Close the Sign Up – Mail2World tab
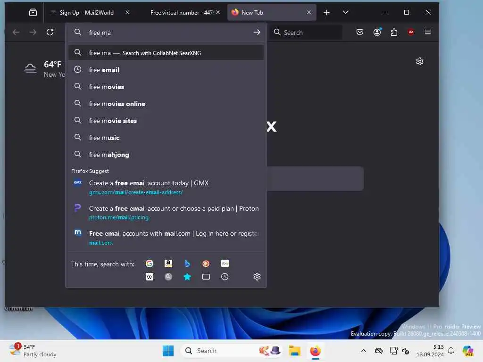483x362 pixels. (x=127, y=12)
